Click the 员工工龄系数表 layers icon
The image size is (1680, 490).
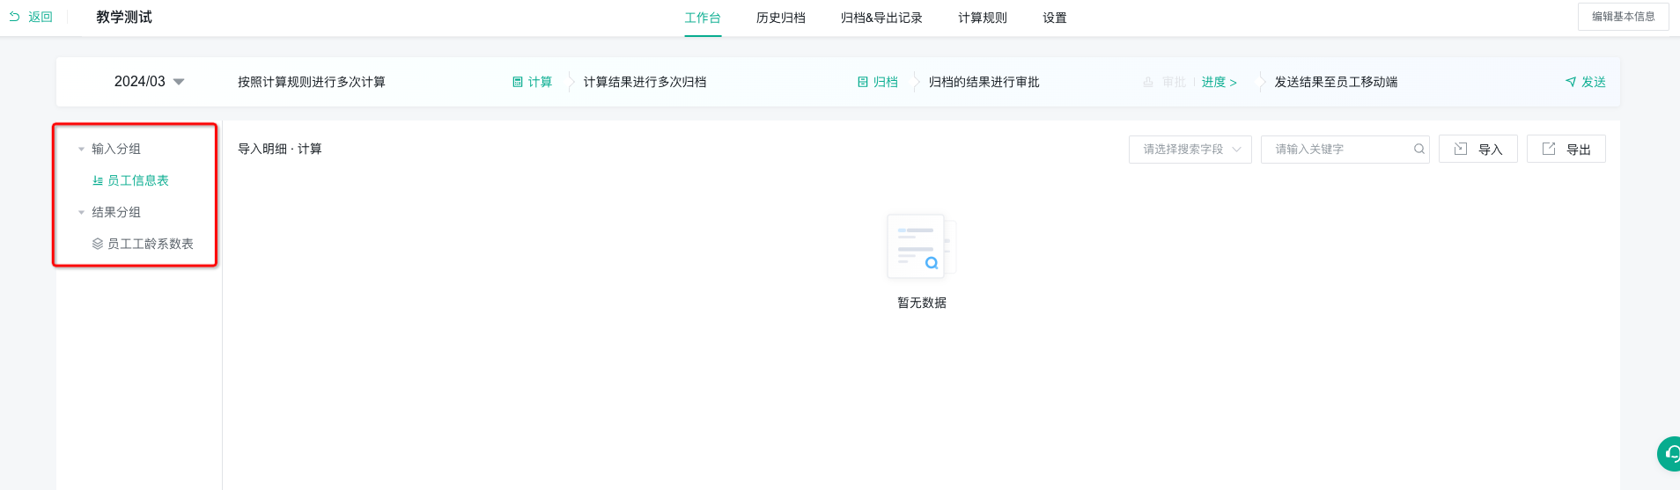[98, 244]
